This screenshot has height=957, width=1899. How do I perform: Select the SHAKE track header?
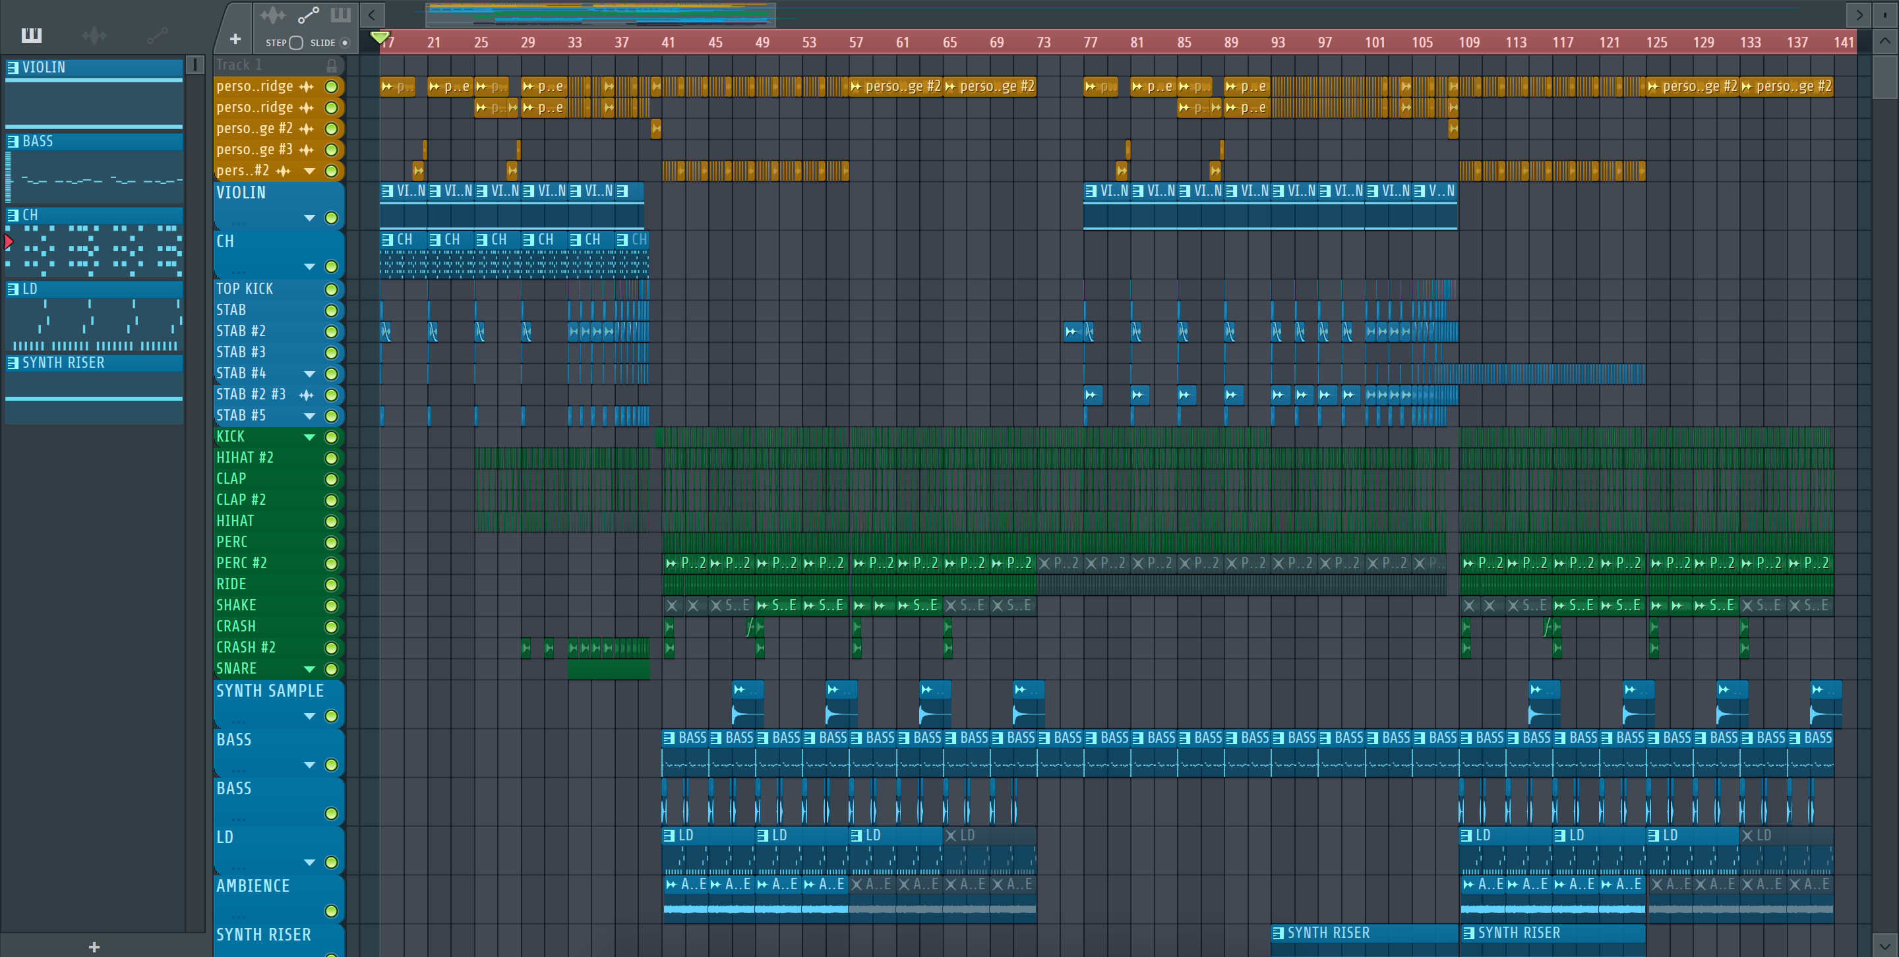coord(279,606)
